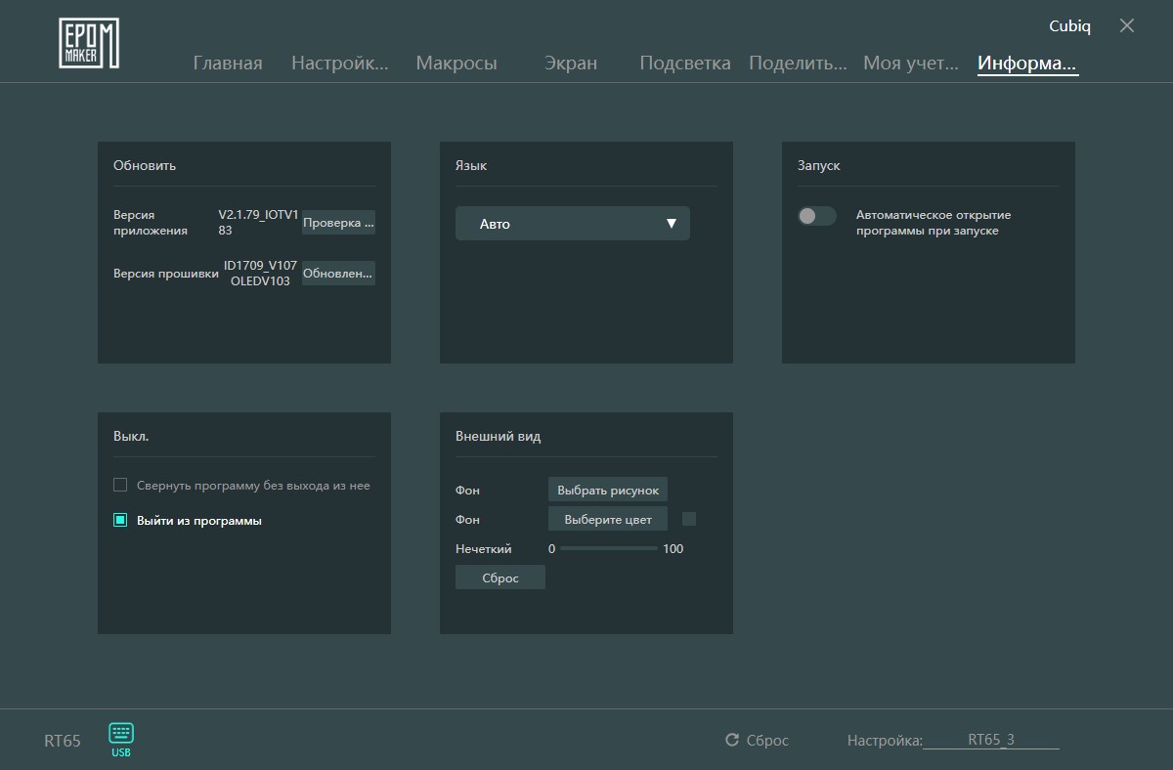1173x770 pixels.
Task: Click the Обновлен... firmware button
Action: point(338,274)
